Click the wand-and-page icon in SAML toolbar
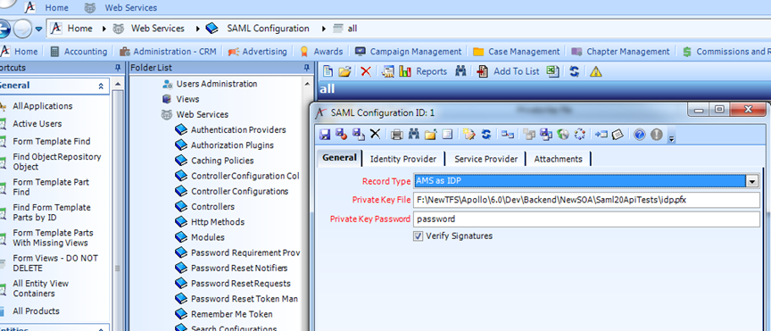 [469, 134]
